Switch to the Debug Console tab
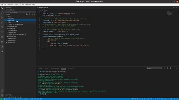This screenshot has height=100, width=179. pos(55,68)
